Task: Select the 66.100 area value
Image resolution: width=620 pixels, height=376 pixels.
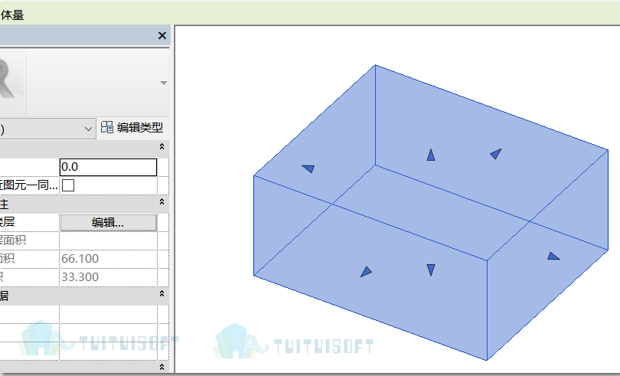Action: coord(80,258)
